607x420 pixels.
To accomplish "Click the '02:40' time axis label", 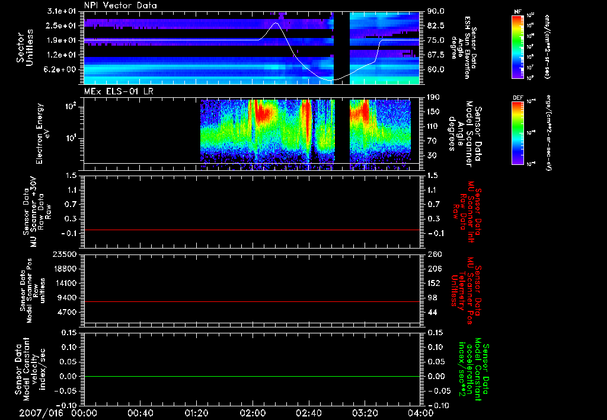I will point(308,413).
